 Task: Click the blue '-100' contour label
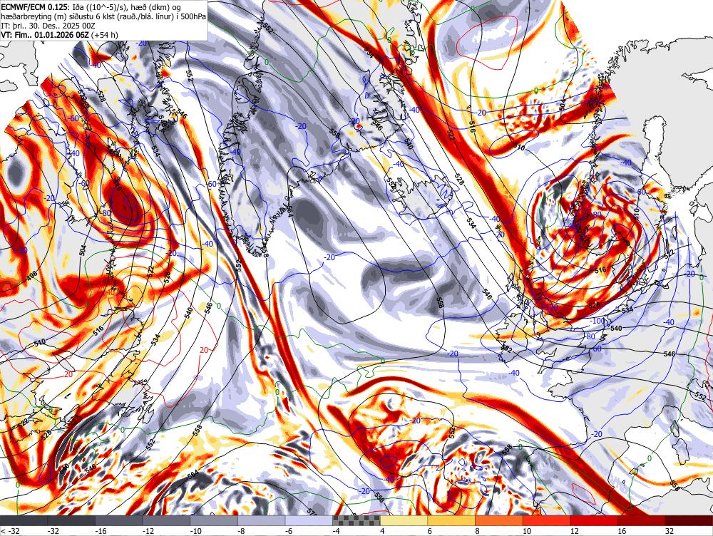(x=597, y=321)
